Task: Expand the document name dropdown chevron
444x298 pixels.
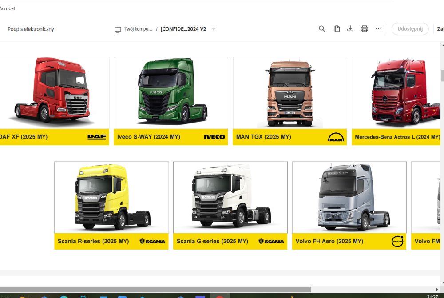Action: tap(214, 29)
